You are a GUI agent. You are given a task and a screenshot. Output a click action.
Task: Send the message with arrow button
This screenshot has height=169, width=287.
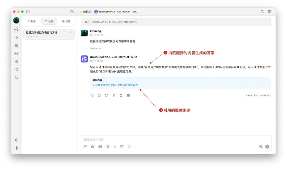[x=267, y=147]
